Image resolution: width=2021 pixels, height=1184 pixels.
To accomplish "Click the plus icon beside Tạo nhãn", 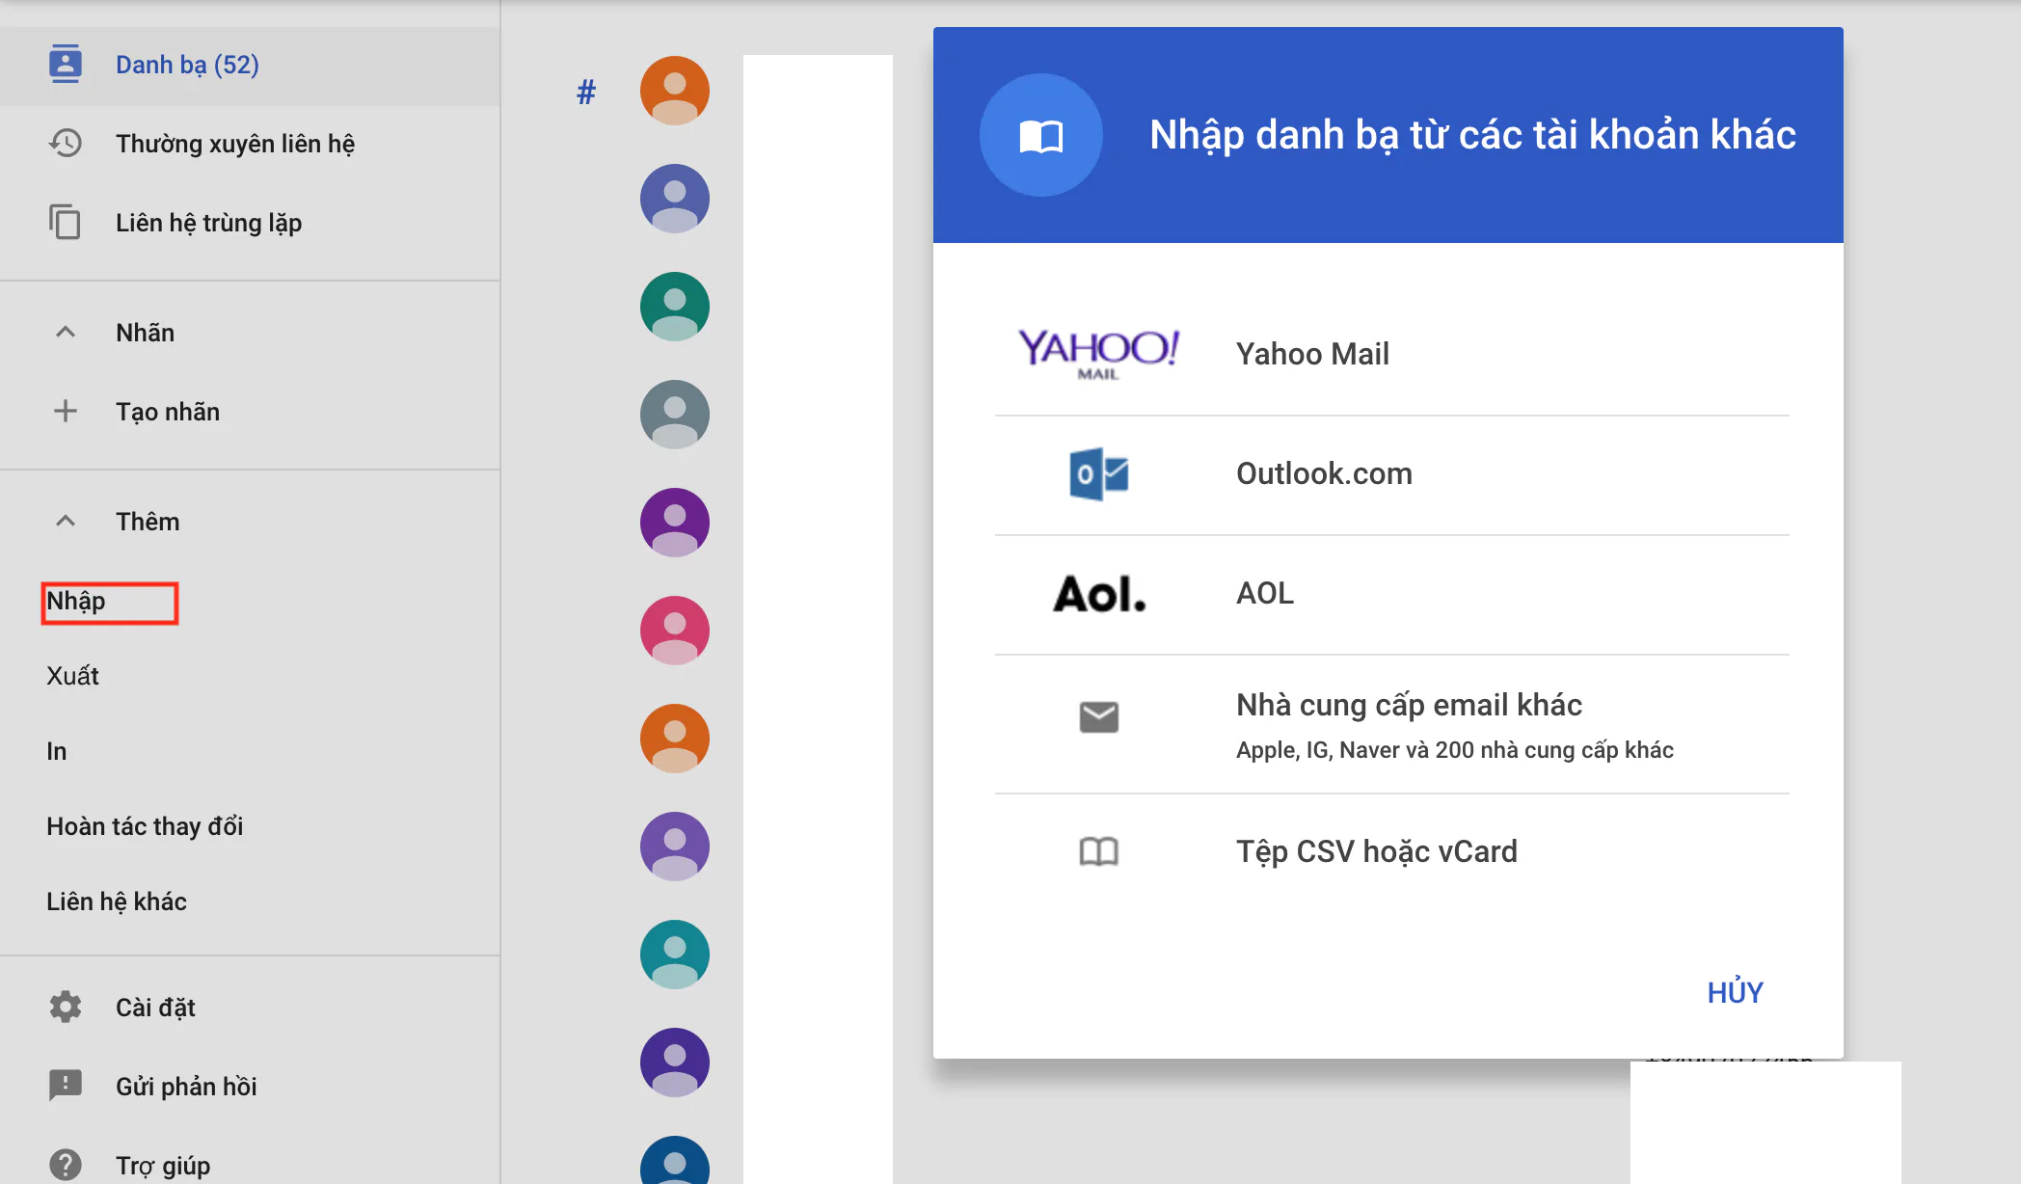I will click(x=65, y=412).
